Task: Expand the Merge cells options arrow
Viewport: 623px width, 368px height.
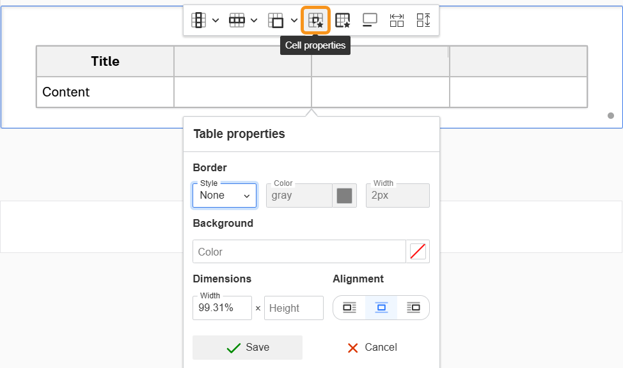Action: [294, 20]
